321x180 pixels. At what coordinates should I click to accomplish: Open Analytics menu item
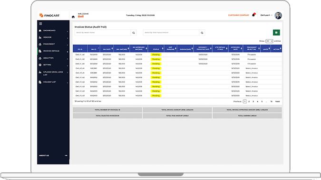[x=49, y=58]
